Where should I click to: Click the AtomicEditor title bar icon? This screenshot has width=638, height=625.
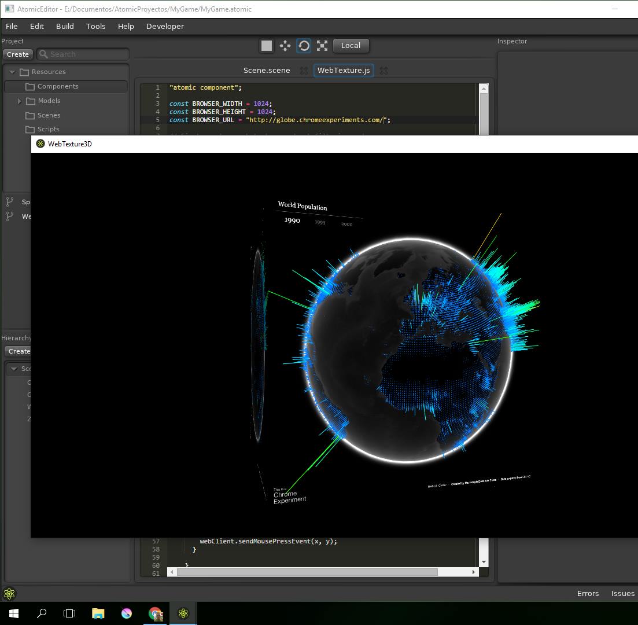[x=9, y=9]
